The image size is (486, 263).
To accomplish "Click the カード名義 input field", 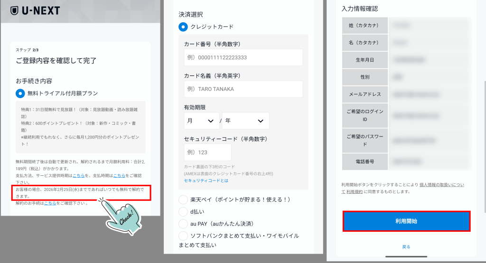I will pyautogui.click(x=243, y=89).
